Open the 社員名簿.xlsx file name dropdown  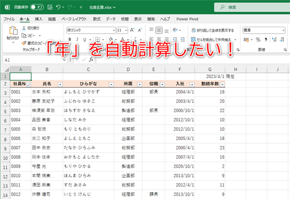pyautogui.click(x=103, y=7)
